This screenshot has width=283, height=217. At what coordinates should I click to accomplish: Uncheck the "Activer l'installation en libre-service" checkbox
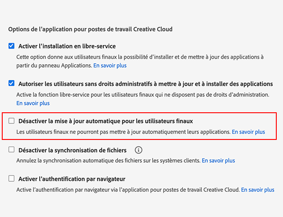coord(12,46)
